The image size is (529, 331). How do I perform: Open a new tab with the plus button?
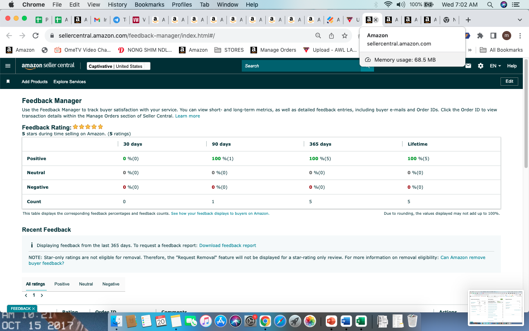click(x=468, y=20)
